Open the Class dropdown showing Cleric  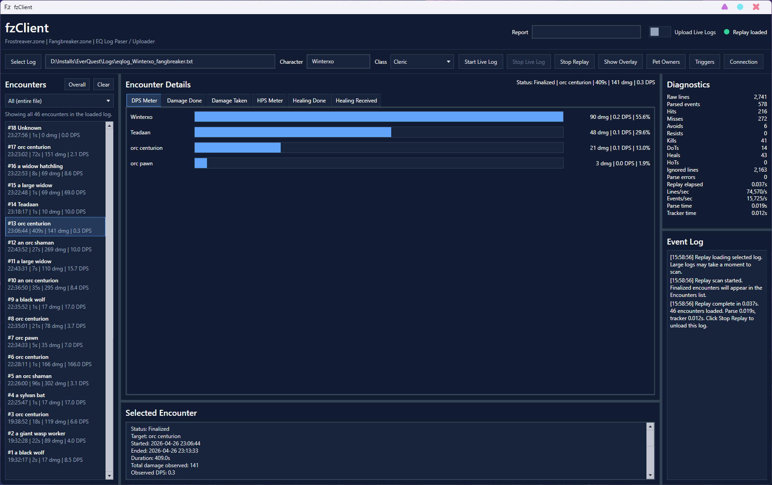(x=422, y=62)
